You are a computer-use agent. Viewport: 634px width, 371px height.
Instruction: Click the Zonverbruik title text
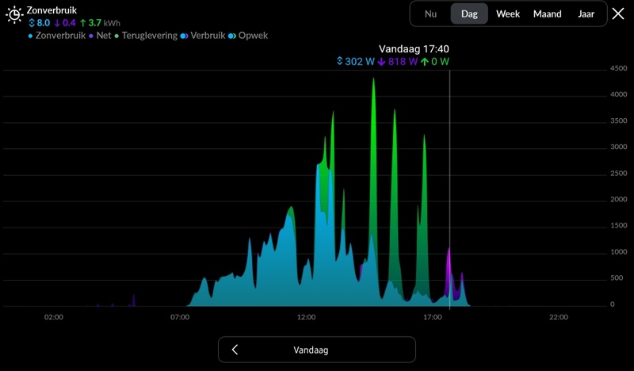[52, 10]
